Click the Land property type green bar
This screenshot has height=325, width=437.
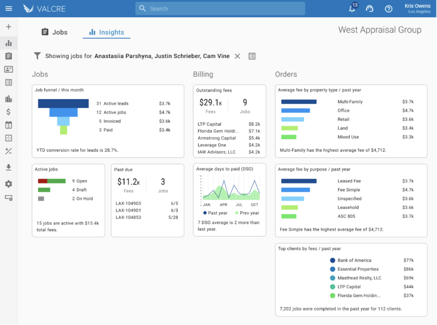[289, 128]
